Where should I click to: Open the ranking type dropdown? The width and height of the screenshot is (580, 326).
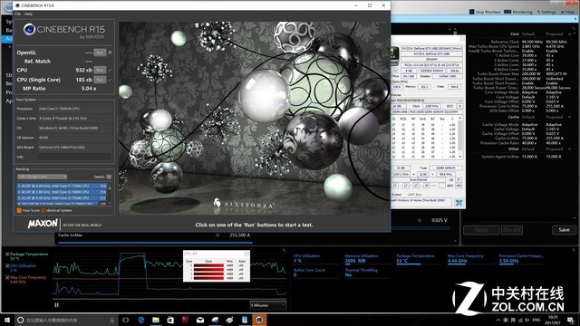point(42,177)
